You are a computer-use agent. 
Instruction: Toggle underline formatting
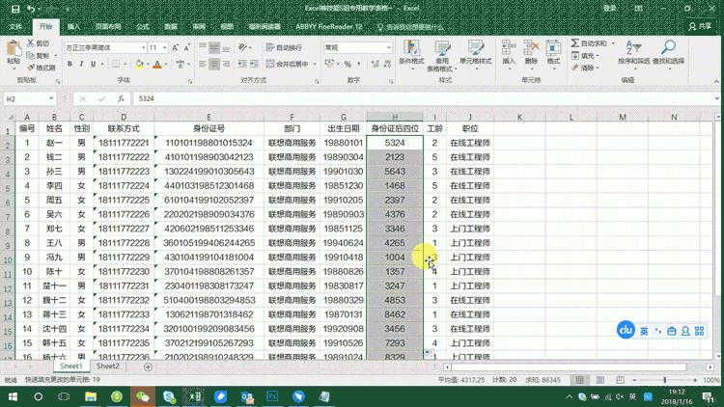tap(94, 64)
